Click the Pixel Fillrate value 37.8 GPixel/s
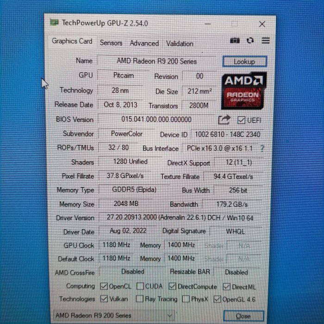The width and height of the screenshot is (324, 324). coord(125,176)
